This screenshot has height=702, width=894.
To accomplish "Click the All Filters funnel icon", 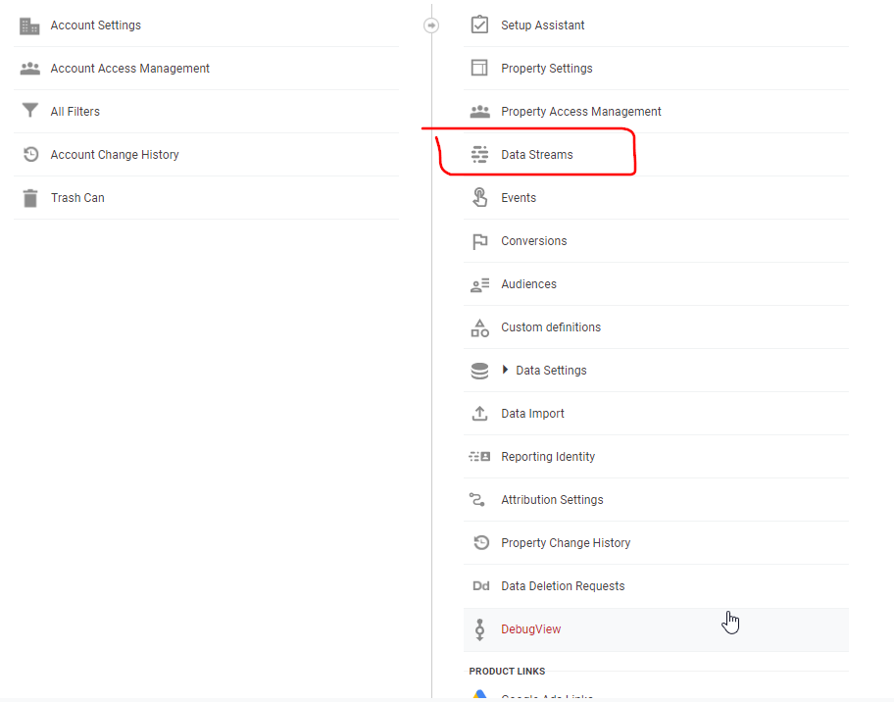I will (29, 112).
